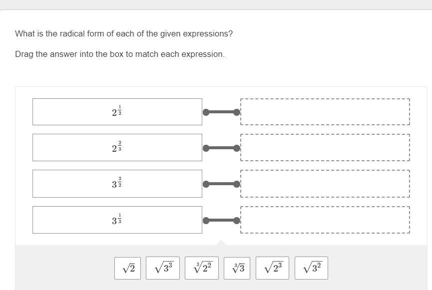Screen dimensions: 432x290
Task: Choose the cube root of 2 squared tile
Action: pyautogui.click(x=202, y=268)
